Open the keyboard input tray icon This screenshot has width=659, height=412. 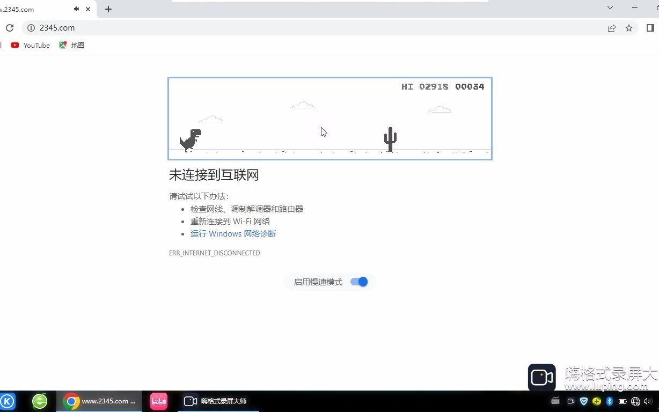tap(555, 401)
